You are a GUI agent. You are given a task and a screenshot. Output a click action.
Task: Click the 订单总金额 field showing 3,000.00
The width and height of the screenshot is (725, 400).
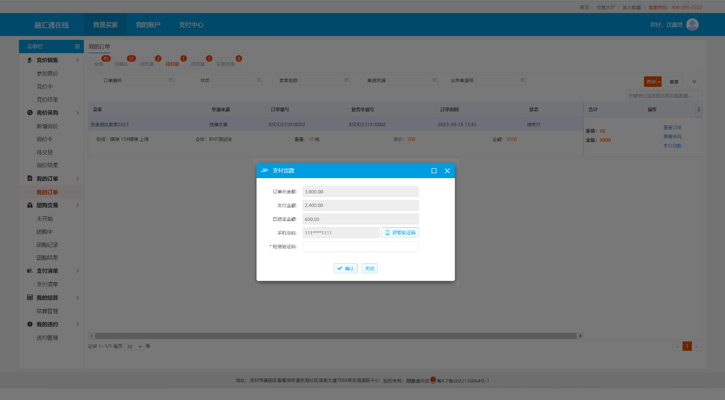(361, 192)
